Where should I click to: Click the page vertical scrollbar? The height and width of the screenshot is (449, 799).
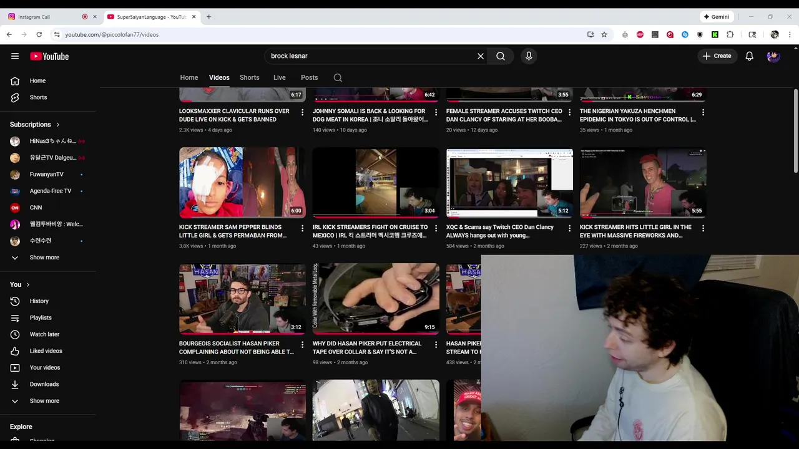coord(795,131)
